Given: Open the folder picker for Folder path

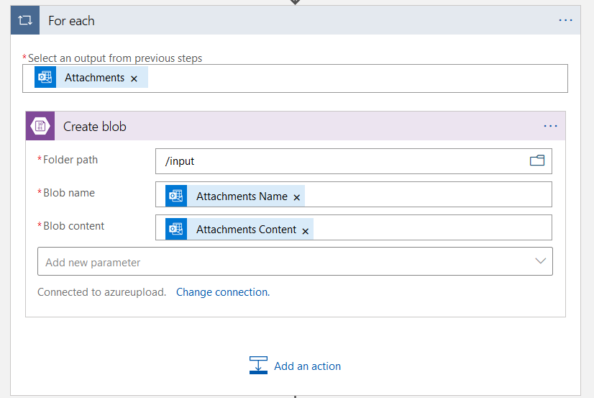Looking at the screenshot, I should (x=537, y=160).
